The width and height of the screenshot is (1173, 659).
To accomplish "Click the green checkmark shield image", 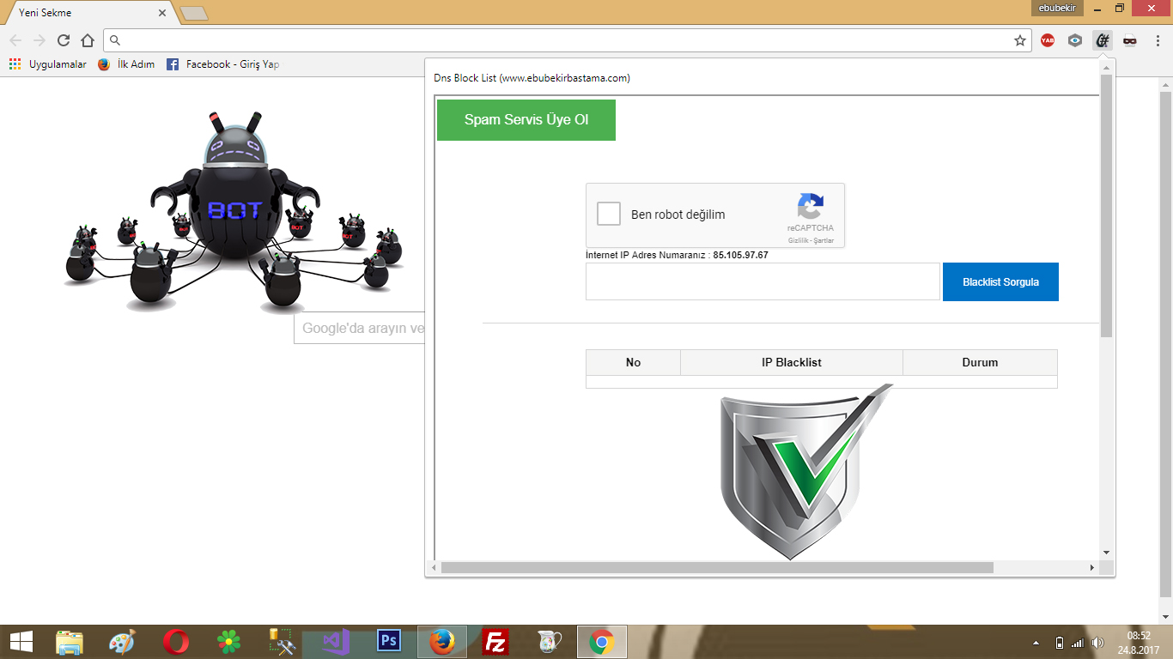I will pyautogui.click(x=805, y=471).
